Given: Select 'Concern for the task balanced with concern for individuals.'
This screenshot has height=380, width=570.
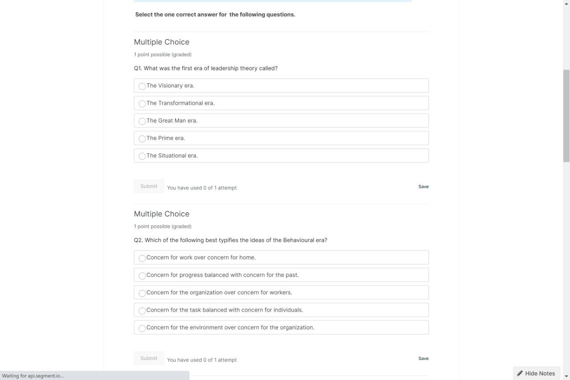Looking at the screenshot, I should coord(142,311).
